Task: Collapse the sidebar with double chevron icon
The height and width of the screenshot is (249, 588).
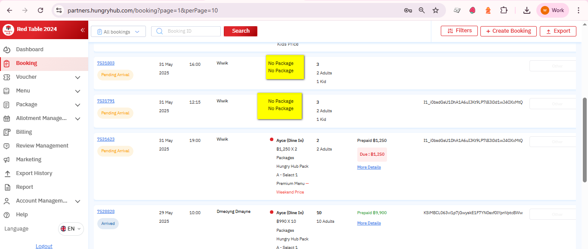Action: pyautogui.click(x=83, y=30)
